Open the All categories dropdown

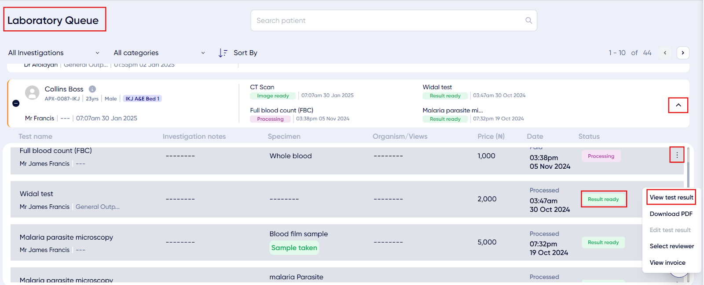(159, 53)
